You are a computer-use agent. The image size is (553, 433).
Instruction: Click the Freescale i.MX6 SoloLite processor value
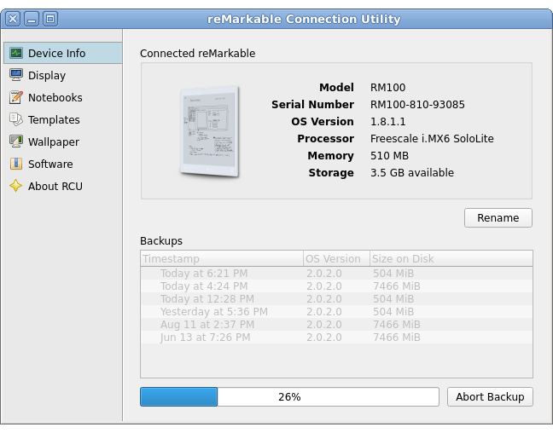pos(432,138)
